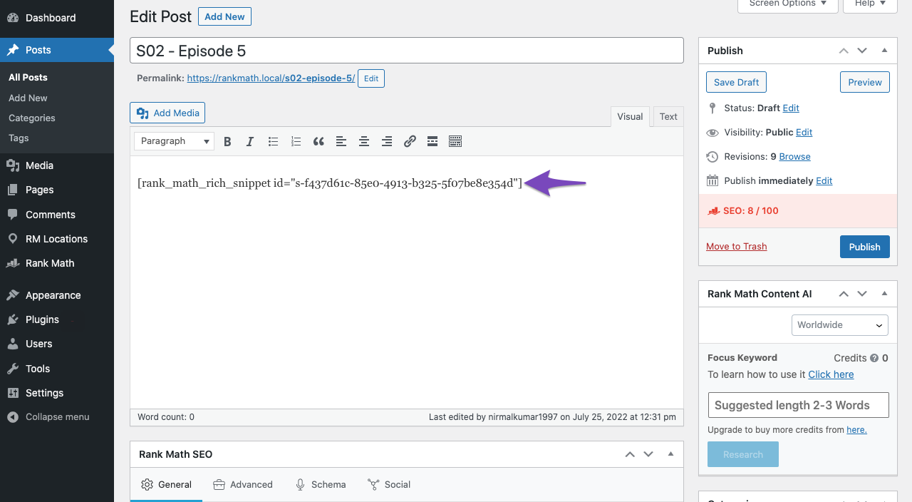Viewport: 912px width, 502px height.
Task: Collapse the admin sidebar menu
Action: [x=57, y=417]
